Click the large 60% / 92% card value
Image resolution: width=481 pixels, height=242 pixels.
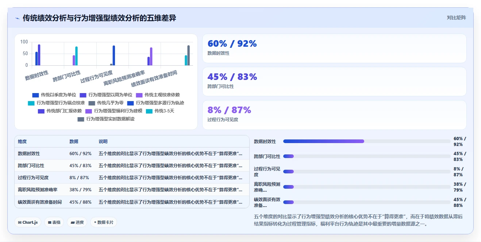point(232,44)
